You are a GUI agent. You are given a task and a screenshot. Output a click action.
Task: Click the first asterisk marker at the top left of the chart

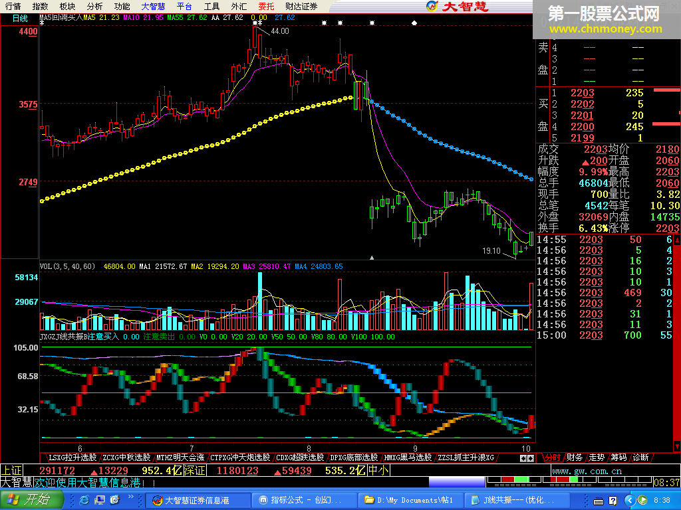(42, 23)
